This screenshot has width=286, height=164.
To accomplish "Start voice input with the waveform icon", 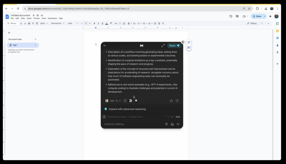I will [x=178, y=124].
